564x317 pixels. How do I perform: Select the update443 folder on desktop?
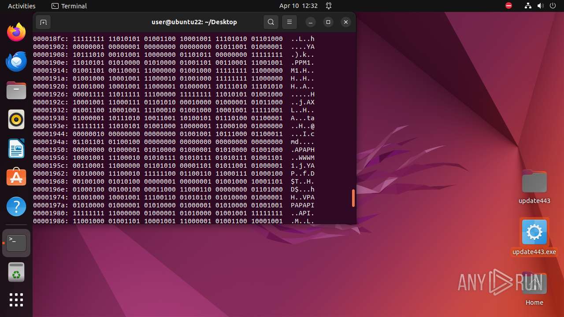point(534,187)
